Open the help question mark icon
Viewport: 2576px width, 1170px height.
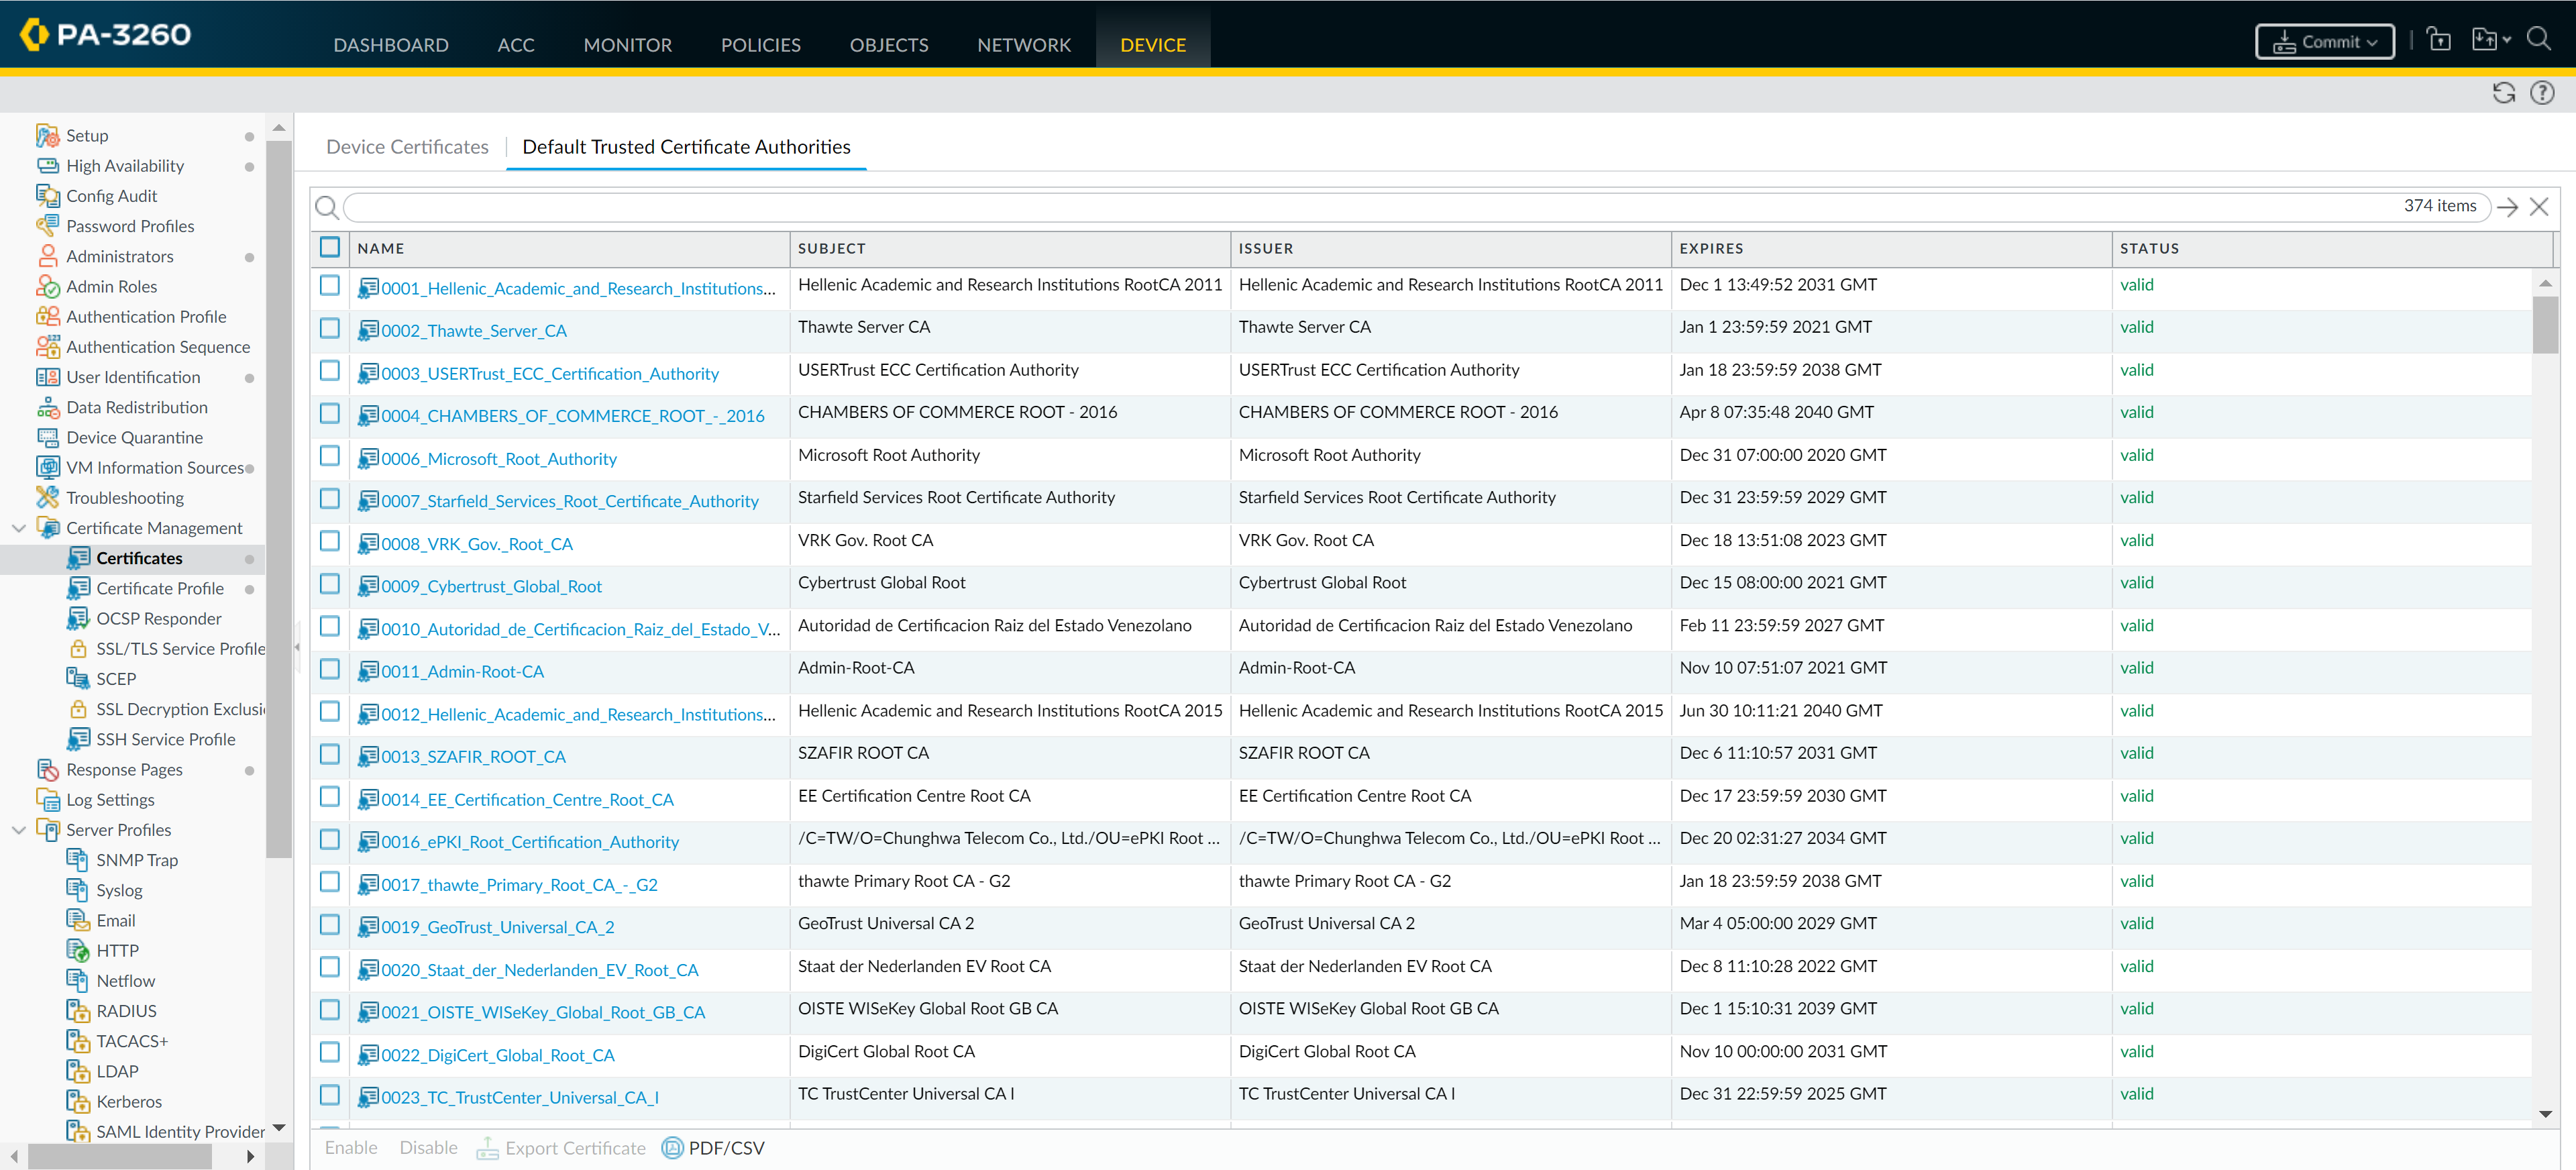point(2541,93)
